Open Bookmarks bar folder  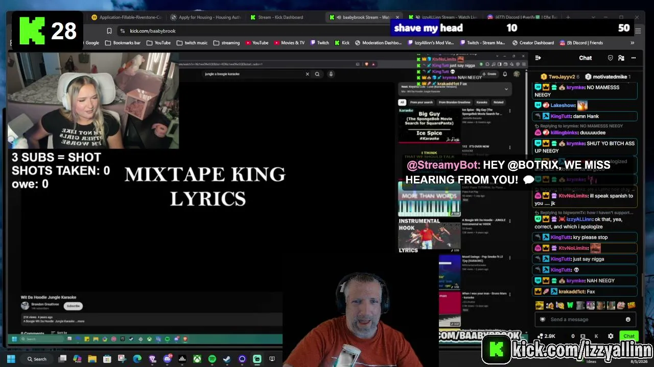123,43
